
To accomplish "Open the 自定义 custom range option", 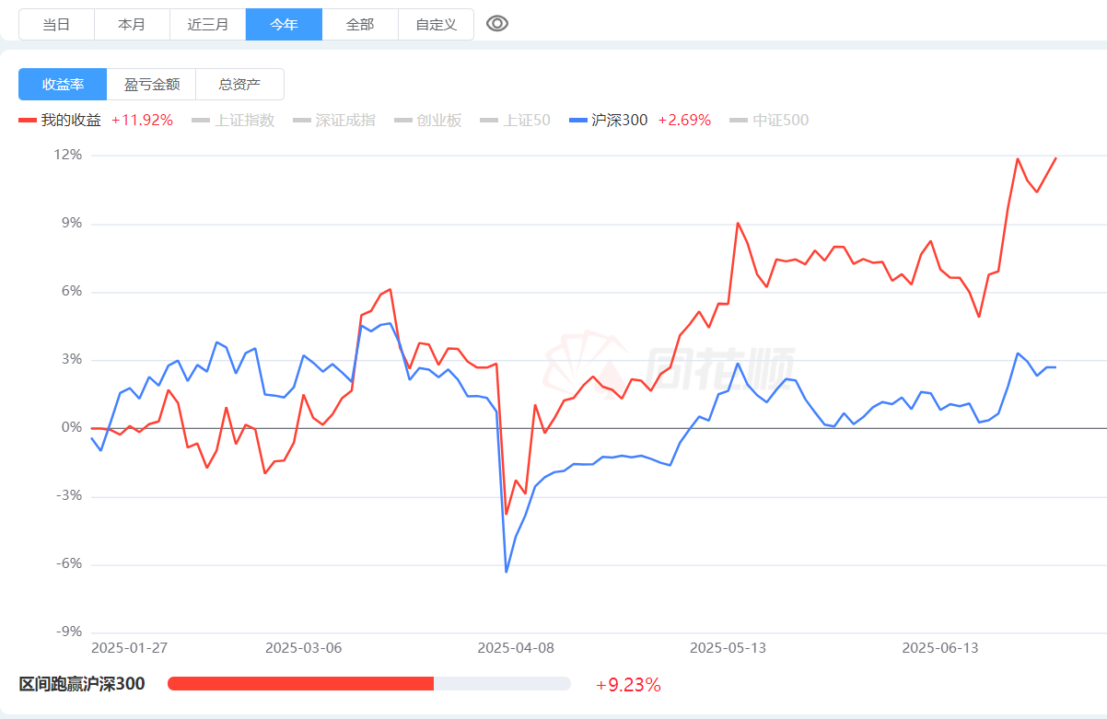I will [437, 25].
